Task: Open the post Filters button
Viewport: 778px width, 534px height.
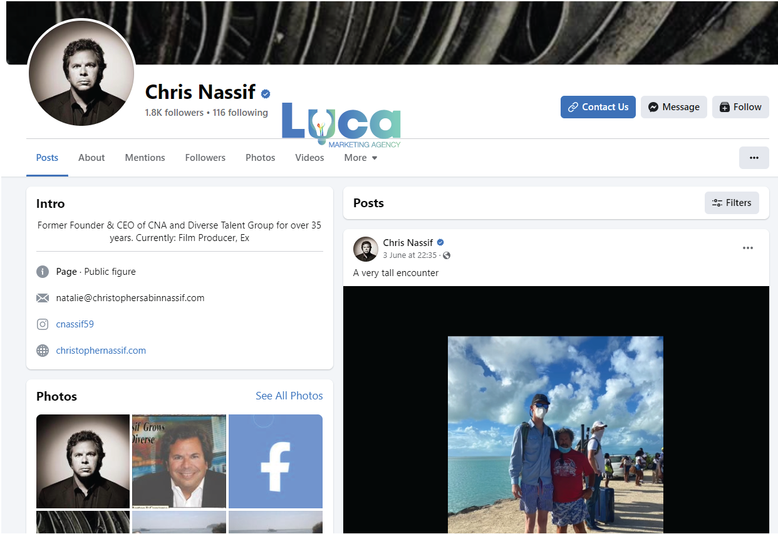Action: pyautogui.click(x=732, y=203)
